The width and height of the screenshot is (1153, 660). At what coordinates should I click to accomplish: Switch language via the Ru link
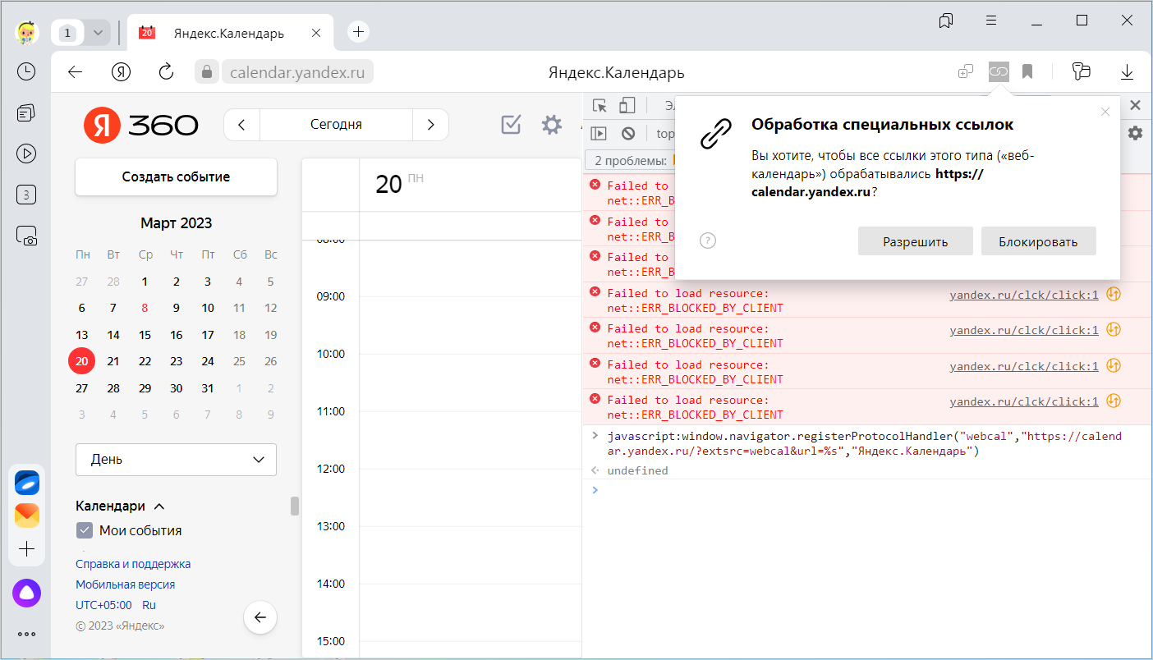click(x=149, y=605)
